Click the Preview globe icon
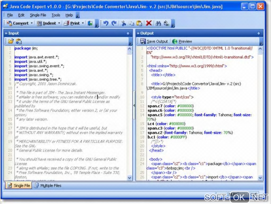This screenshot has width=271, height=204. [175, 41]
